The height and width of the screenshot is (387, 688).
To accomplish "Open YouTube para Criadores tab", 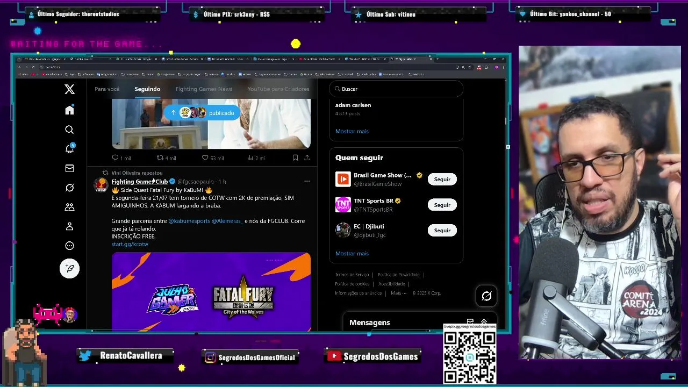I will (x=278, y=89).
